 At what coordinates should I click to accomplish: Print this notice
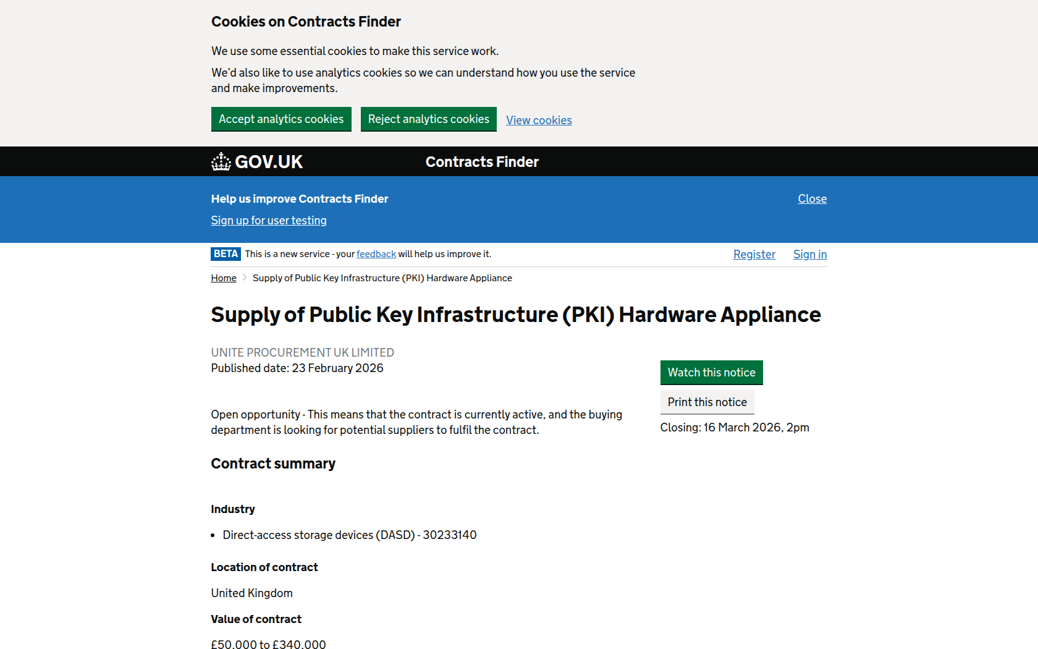click(707, 402)
